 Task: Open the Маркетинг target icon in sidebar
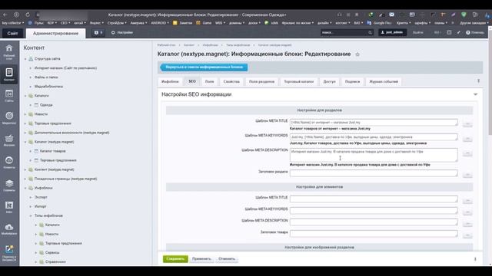9,118
